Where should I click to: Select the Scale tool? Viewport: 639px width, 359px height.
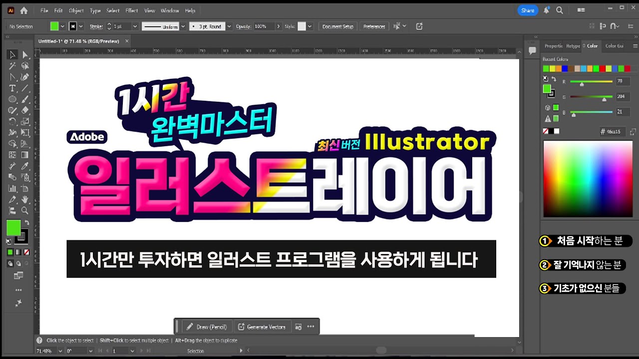pos(25,121)
